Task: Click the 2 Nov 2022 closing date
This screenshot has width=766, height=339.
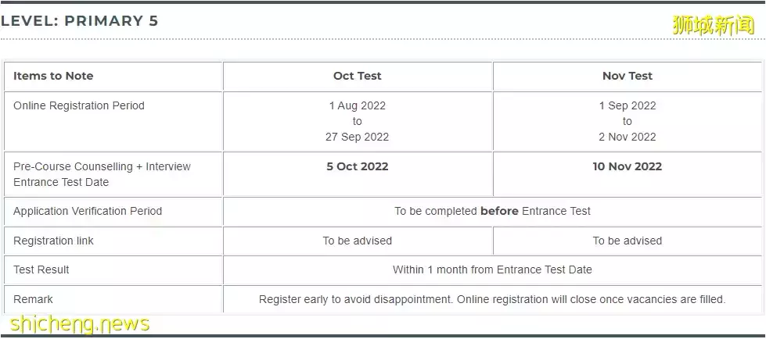Action: [628, 137]
